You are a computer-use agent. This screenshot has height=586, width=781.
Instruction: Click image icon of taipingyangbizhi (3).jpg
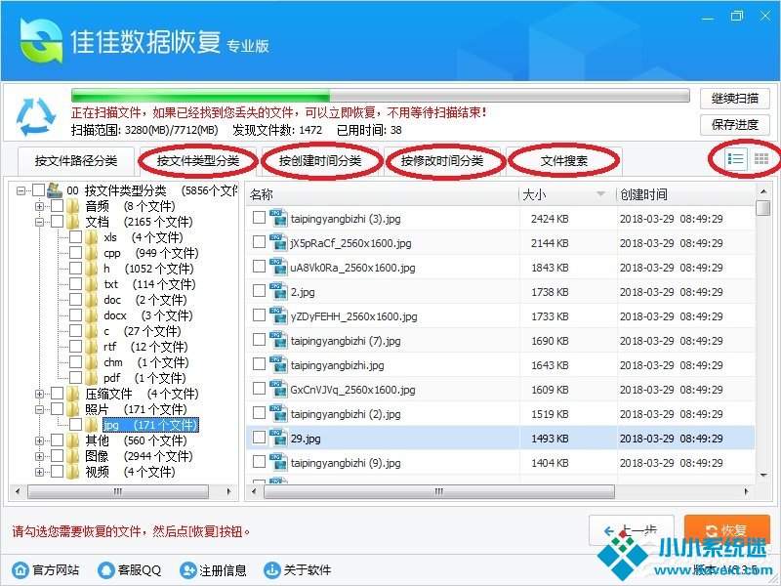[x=278, y=218]
